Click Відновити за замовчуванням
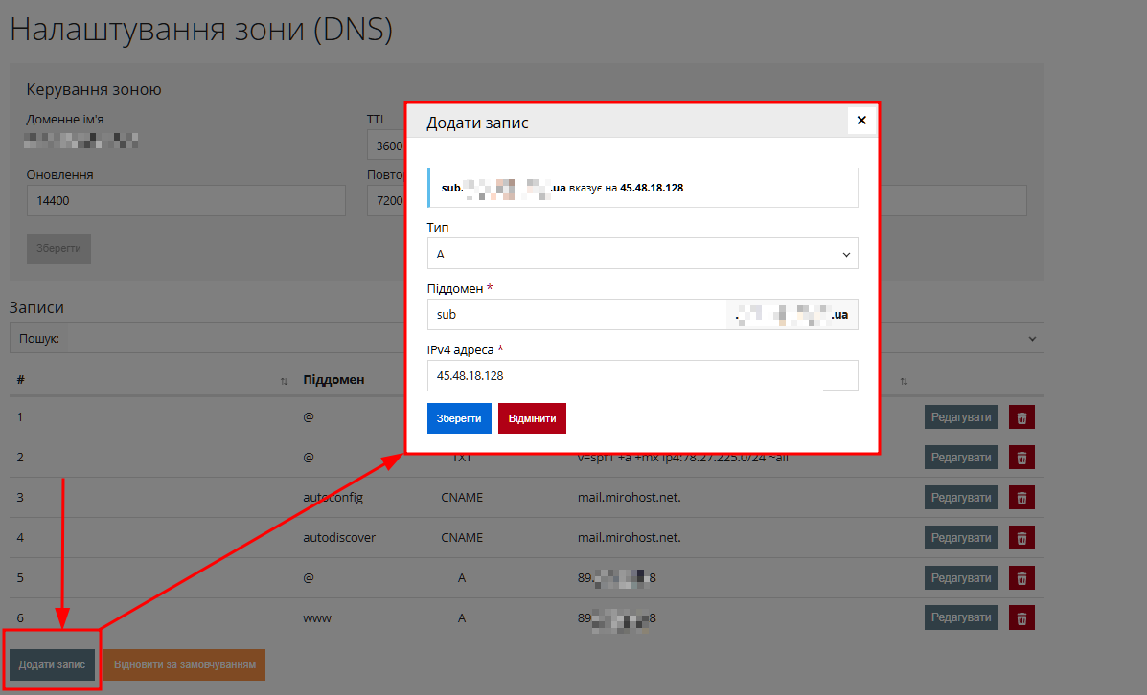 tap(183, 663)
